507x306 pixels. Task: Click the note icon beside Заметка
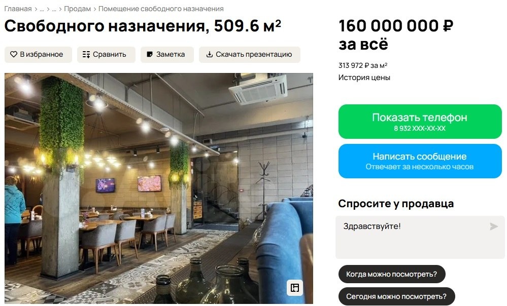150,54
